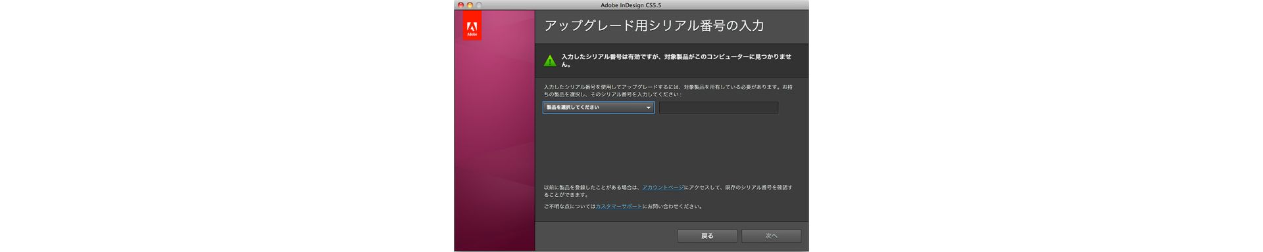The width and height of the screenshot is (1263, 252).
Task: Open the 製品を選択してください product dropdown
Action: 598,108
